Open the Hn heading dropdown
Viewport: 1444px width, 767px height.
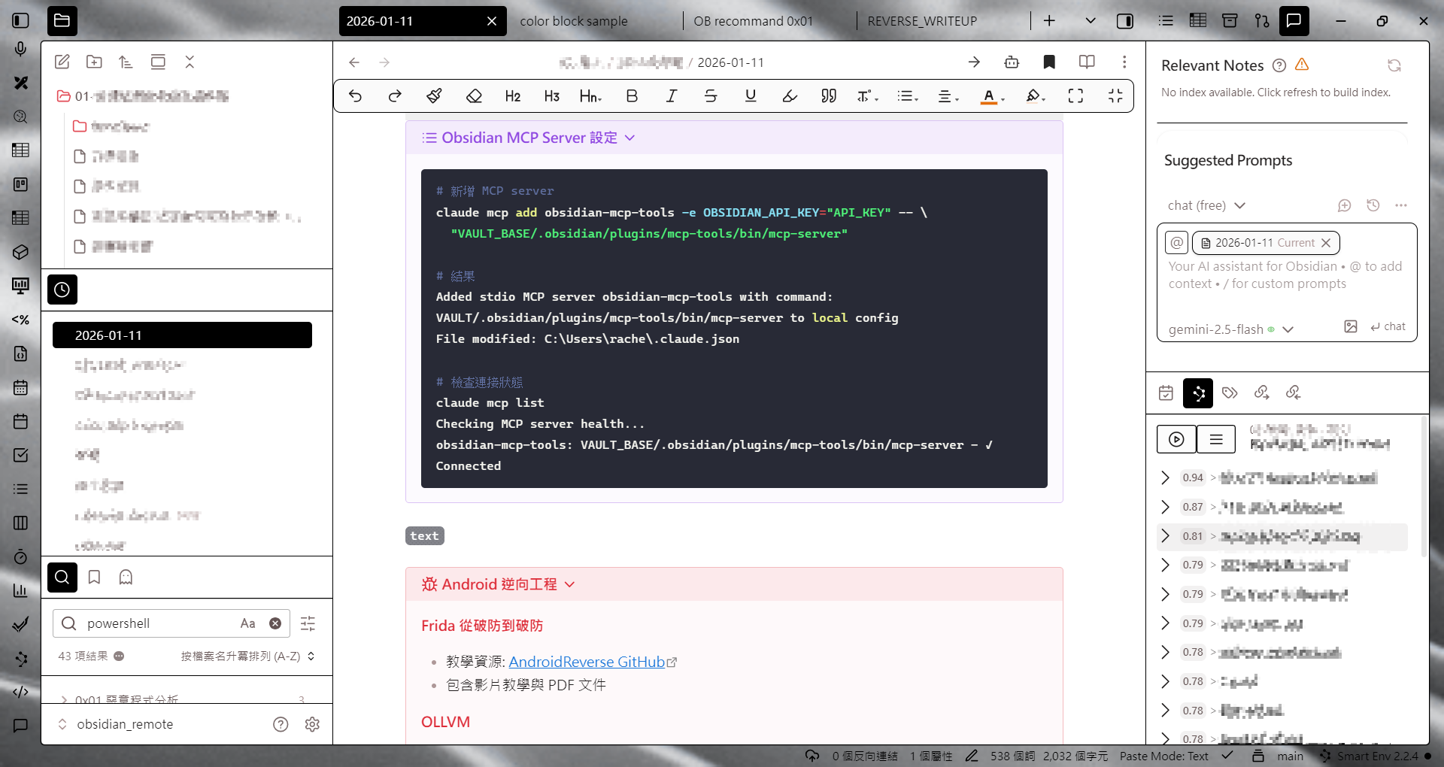[591, 95]
